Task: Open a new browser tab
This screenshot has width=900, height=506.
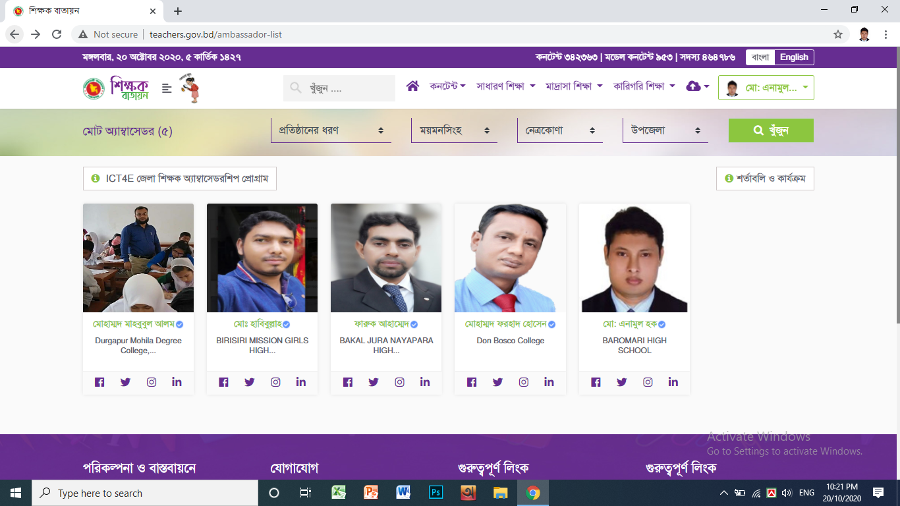Action: 178,11
